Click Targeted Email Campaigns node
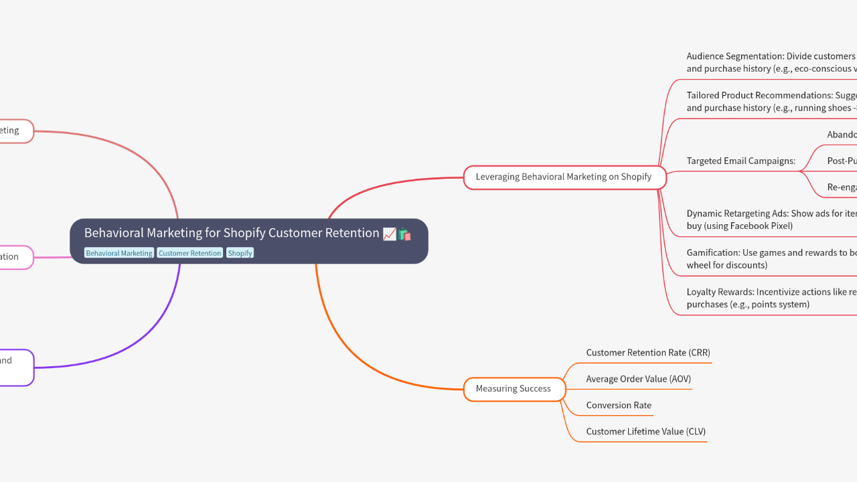 click(741, 161)
